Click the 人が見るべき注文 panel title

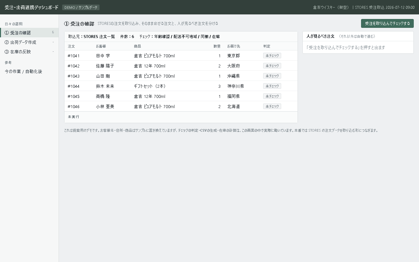320,36
